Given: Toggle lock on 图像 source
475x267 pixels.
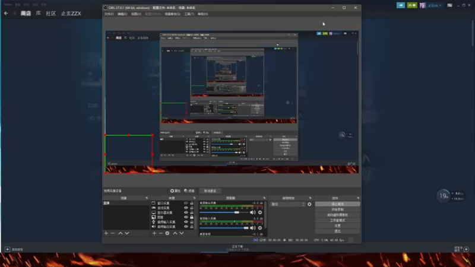Looking at the screenshot, I should coord(191,217).
